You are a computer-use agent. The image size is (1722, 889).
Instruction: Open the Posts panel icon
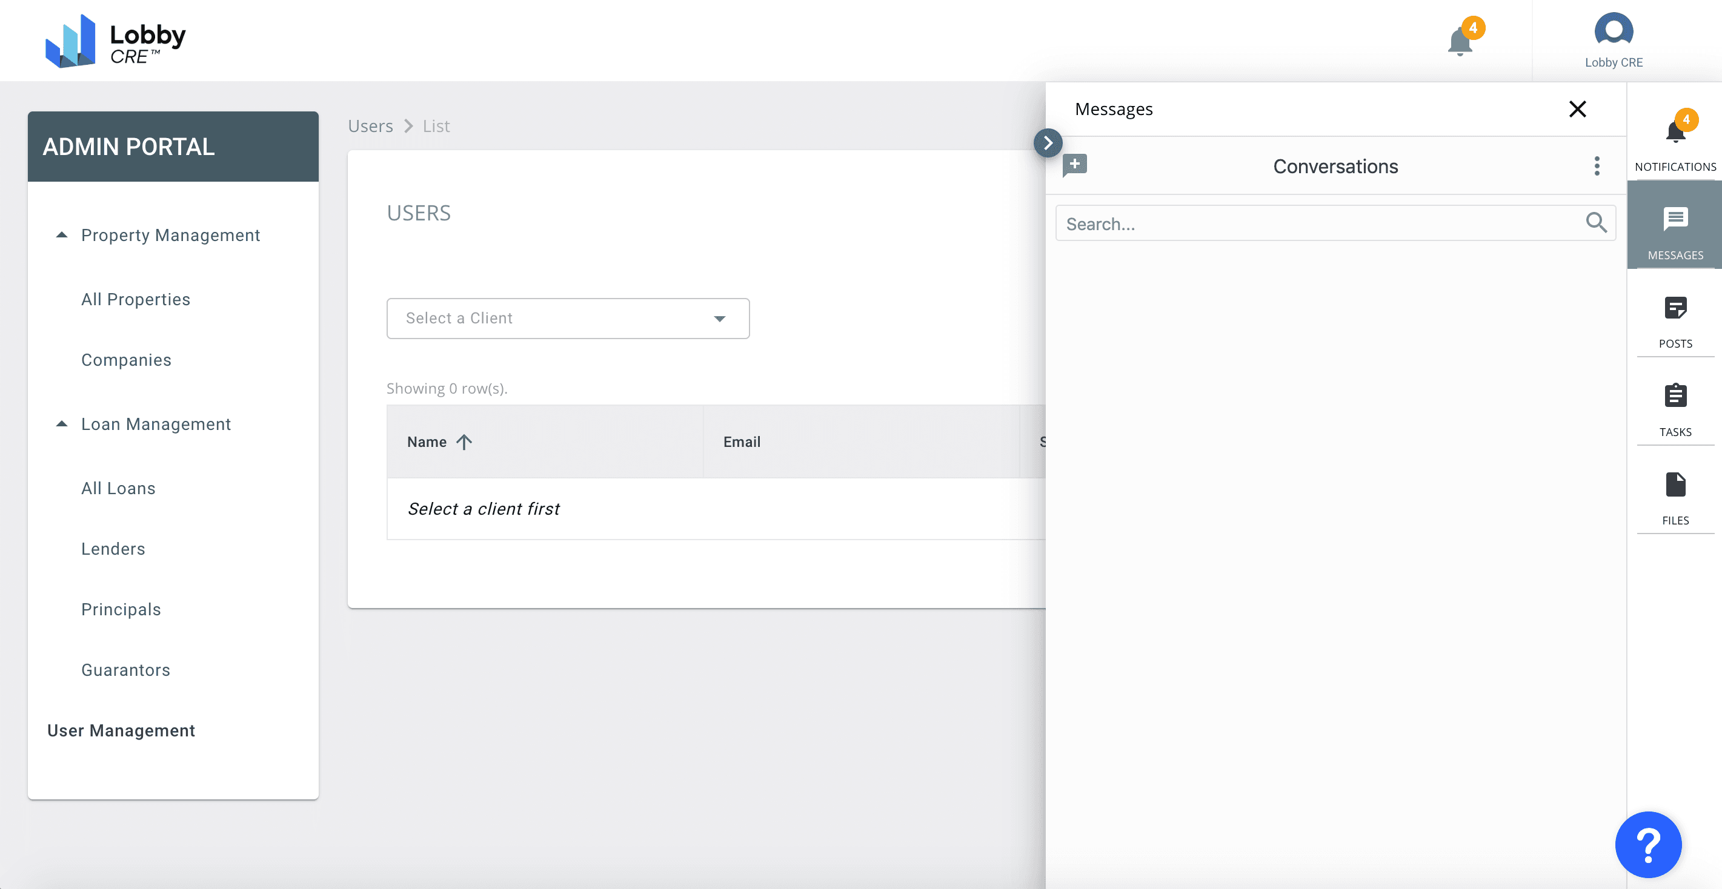coord(1675,309)
